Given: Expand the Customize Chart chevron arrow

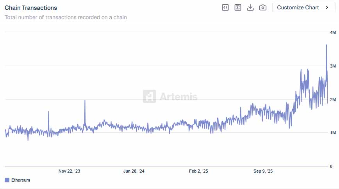Looking at the screenshot, I should [327, 7].
